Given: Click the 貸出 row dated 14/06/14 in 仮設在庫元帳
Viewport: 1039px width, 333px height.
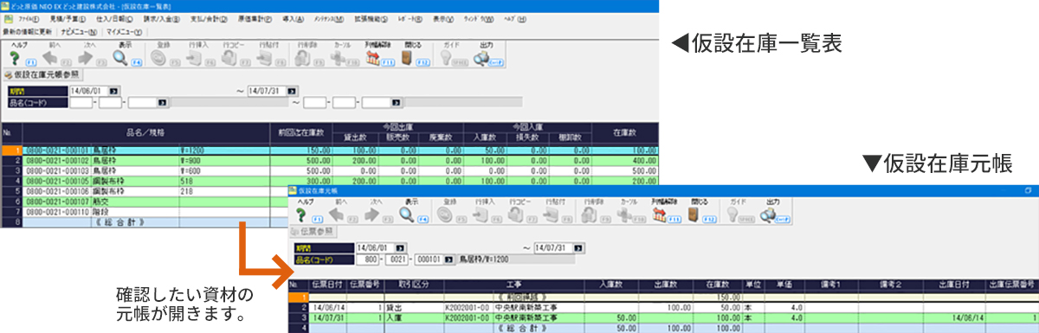Looking at the screenshot, I should tap(663, 307).
